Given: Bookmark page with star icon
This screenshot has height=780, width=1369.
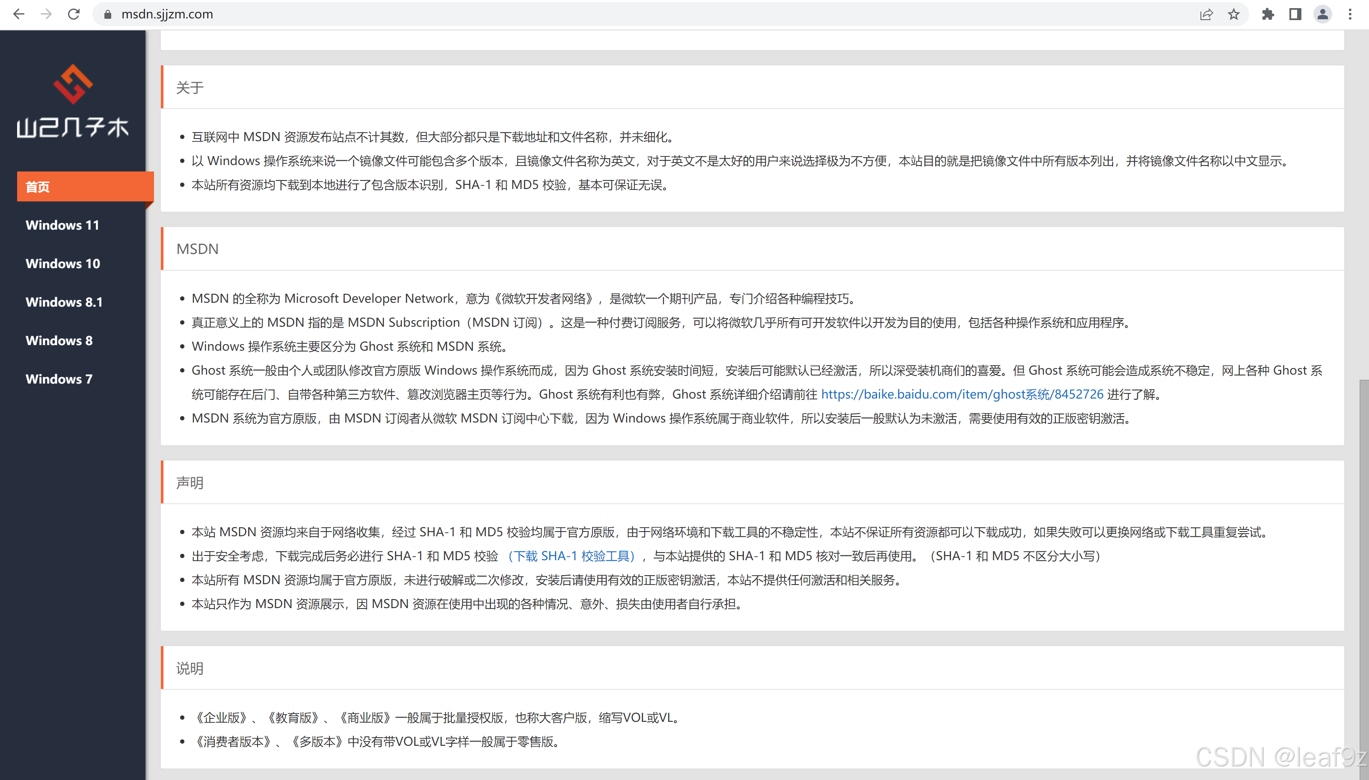Looking at the screenshot, I should (1233, 15).
